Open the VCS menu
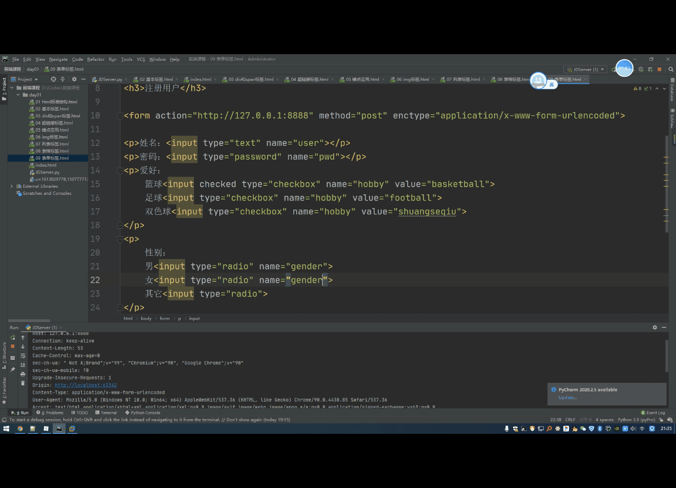Image resolution: width=676 pixels, height=488 pixels. 141,59
